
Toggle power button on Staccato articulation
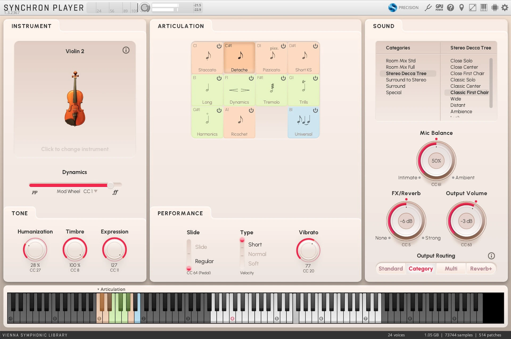click(219, 46)
